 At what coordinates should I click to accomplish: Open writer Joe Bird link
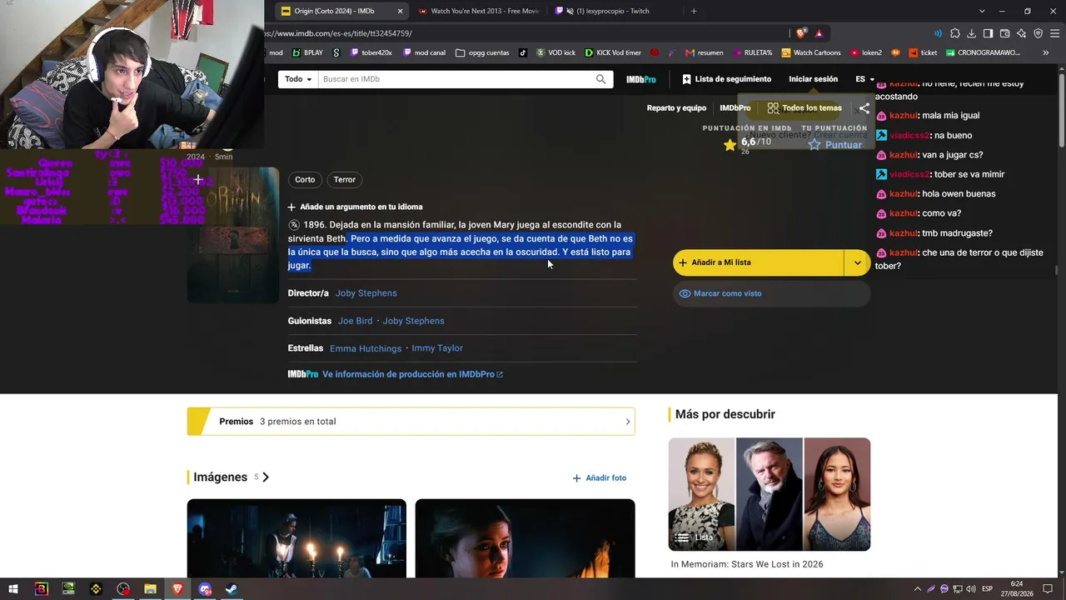pyautogui.click(x=355, y=321)
